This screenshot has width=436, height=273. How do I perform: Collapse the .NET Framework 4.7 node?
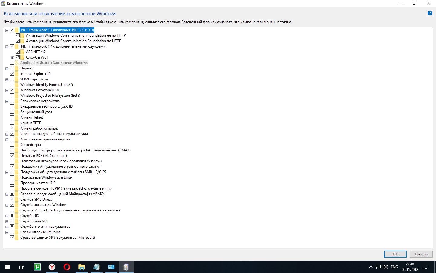pyautogui.click(x=7, y=47)
